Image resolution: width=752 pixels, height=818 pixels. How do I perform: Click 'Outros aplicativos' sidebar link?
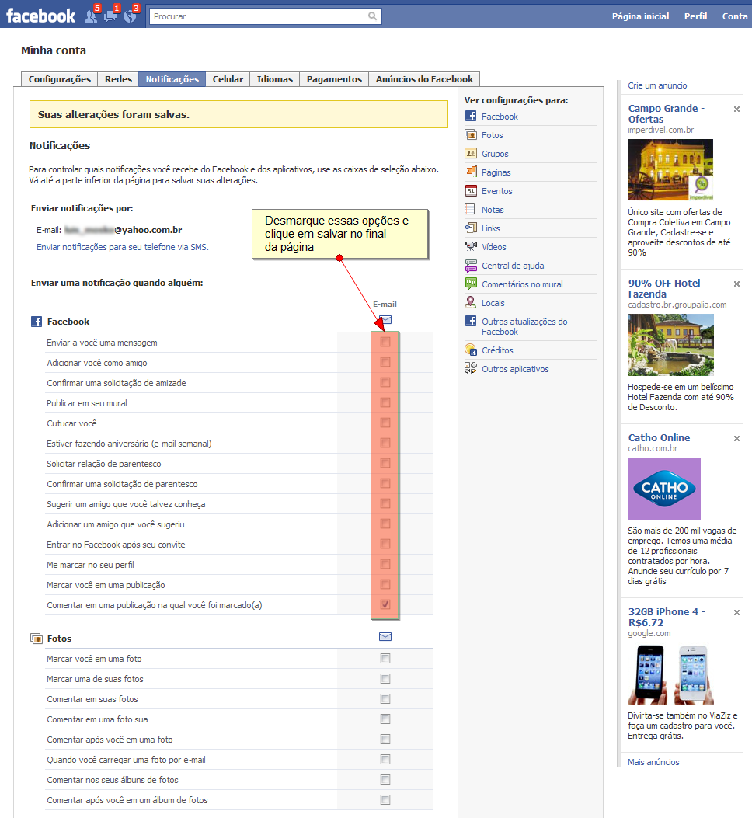(515, 369)
